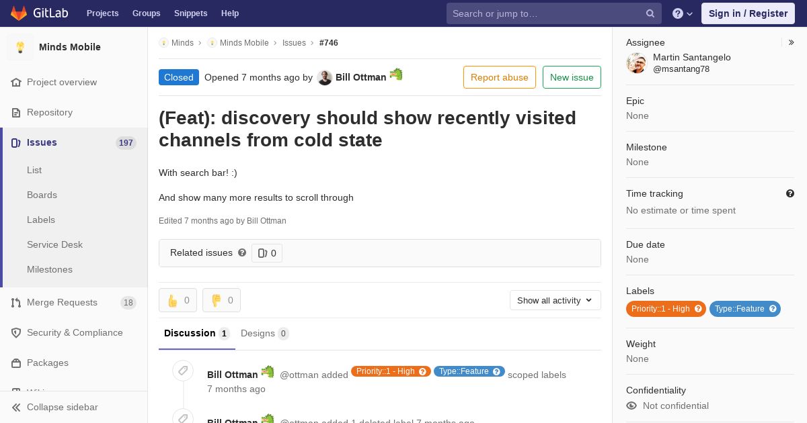Click help icon on Type::Feature sidebar label

click(773, 309)
